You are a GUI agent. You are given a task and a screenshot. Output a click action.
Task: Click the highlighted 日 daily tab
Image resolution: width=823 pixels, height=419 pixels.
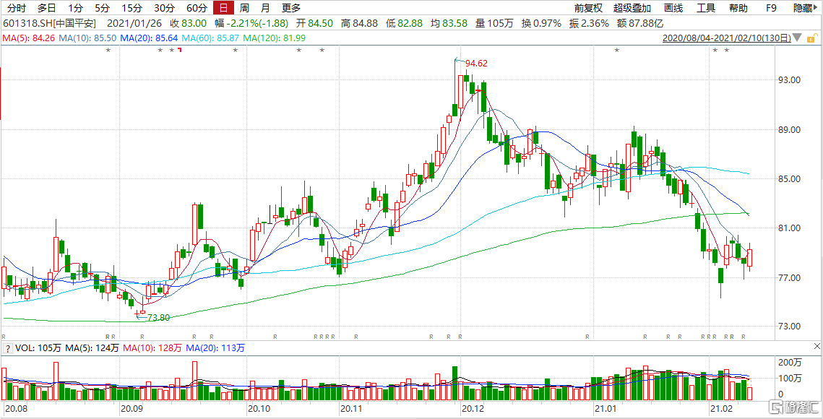[223, 8]
